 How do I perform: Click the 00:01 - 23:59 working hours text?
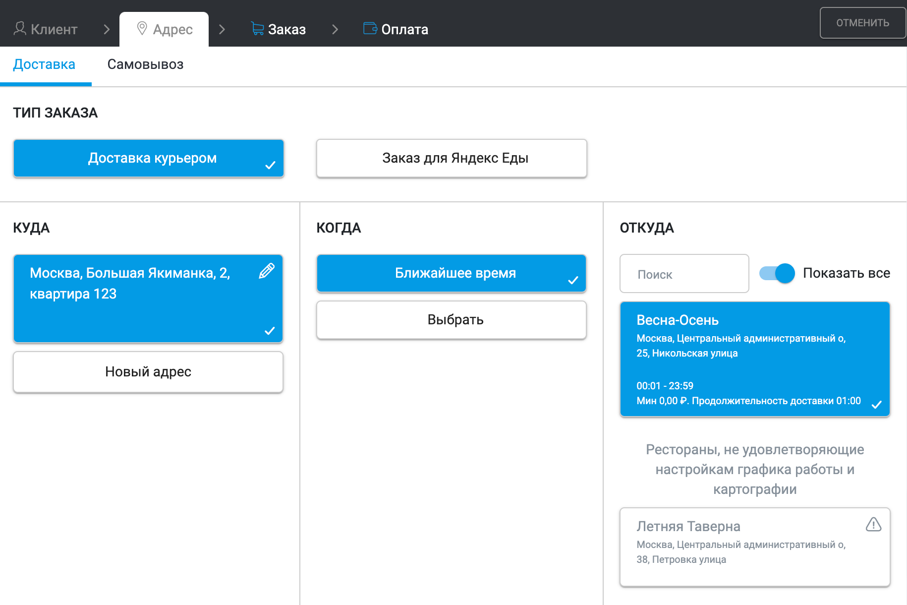coord(665,386)
